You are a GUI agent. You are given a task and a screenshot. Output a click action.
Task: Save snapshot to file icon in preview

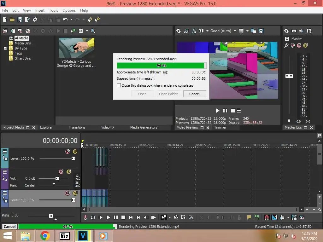[261, 31]
